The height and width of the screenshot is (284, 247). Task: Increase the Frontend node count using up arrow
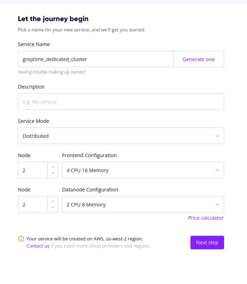(x=53, y=167)
